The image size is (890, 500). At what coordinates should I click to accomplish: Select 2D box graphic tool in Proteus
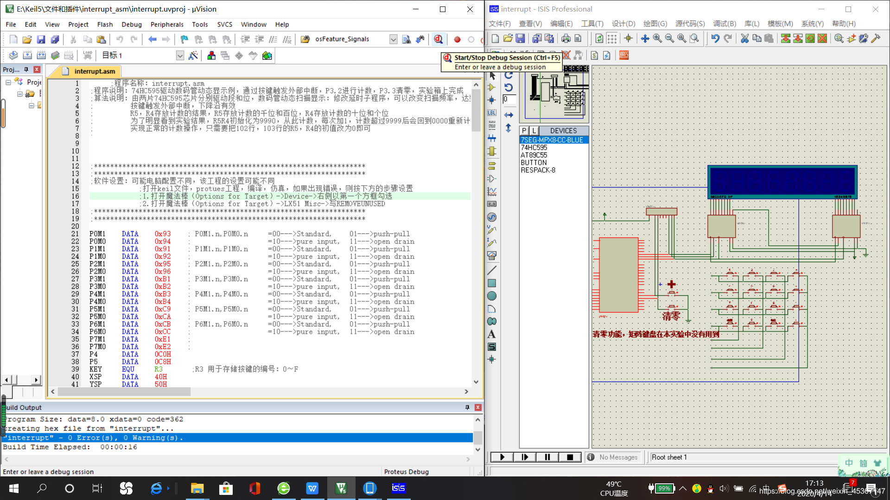(x=492, y=283)
